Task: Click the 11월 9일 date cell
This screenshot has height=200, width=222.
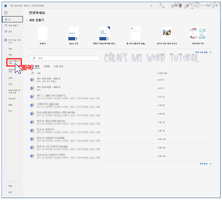Action: [x=161, y=105]
